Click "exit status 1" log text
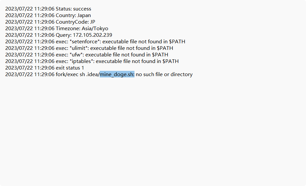The width and height of the screenshot is (306, 186). [x=70, y=68]
